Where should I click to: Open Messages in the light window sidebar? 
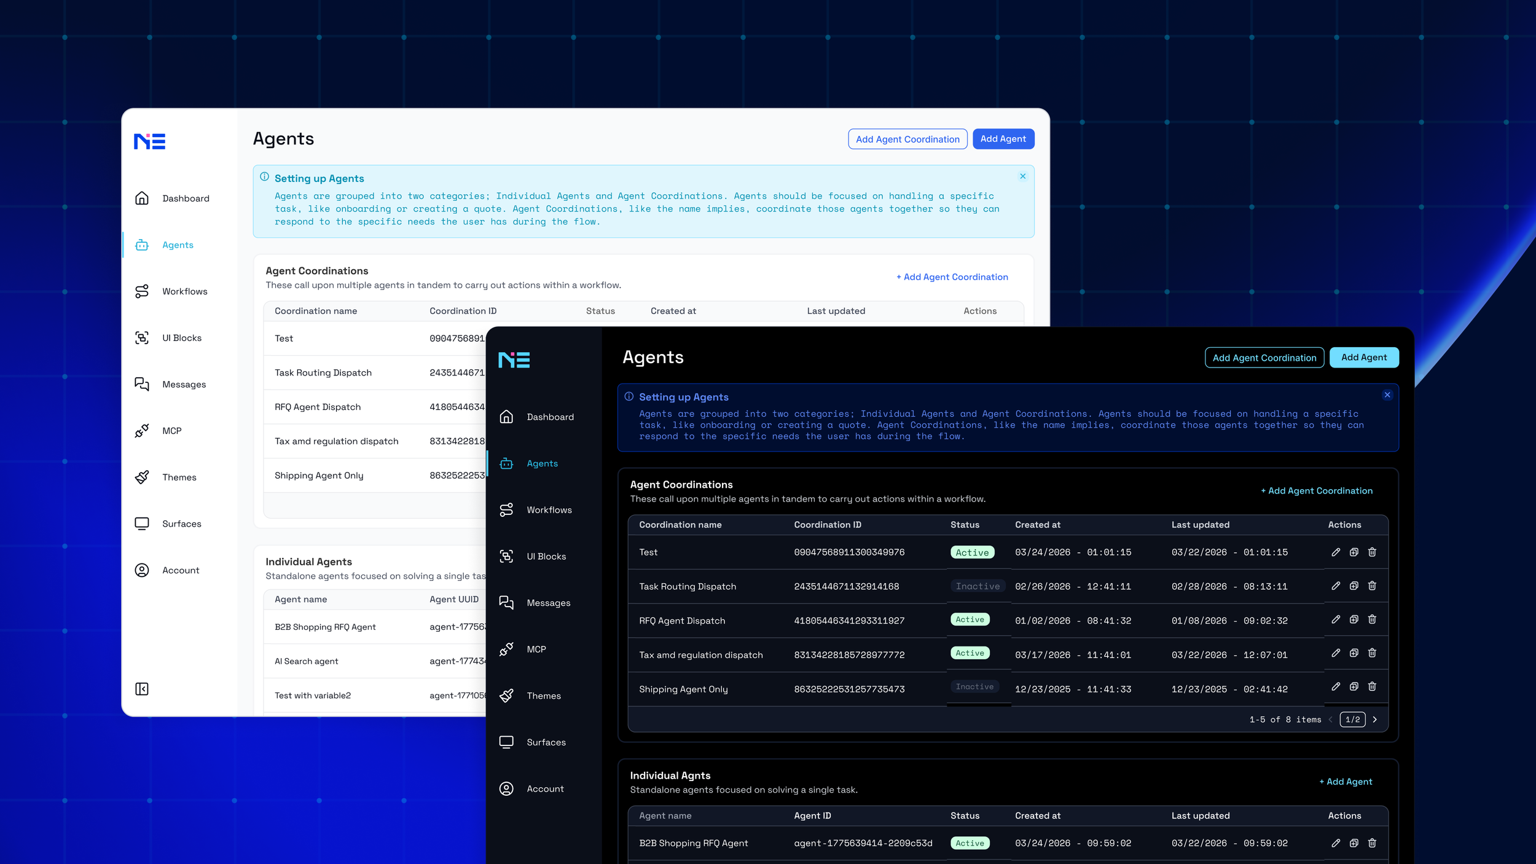click(170, 384)
